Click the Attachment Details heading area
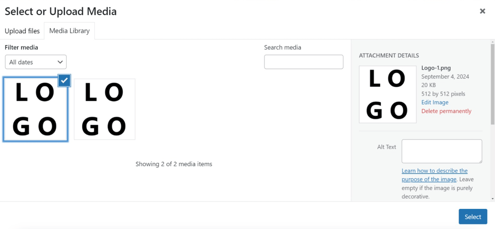The width and height of the screenshot is (495, 229). tap(389, 55)
